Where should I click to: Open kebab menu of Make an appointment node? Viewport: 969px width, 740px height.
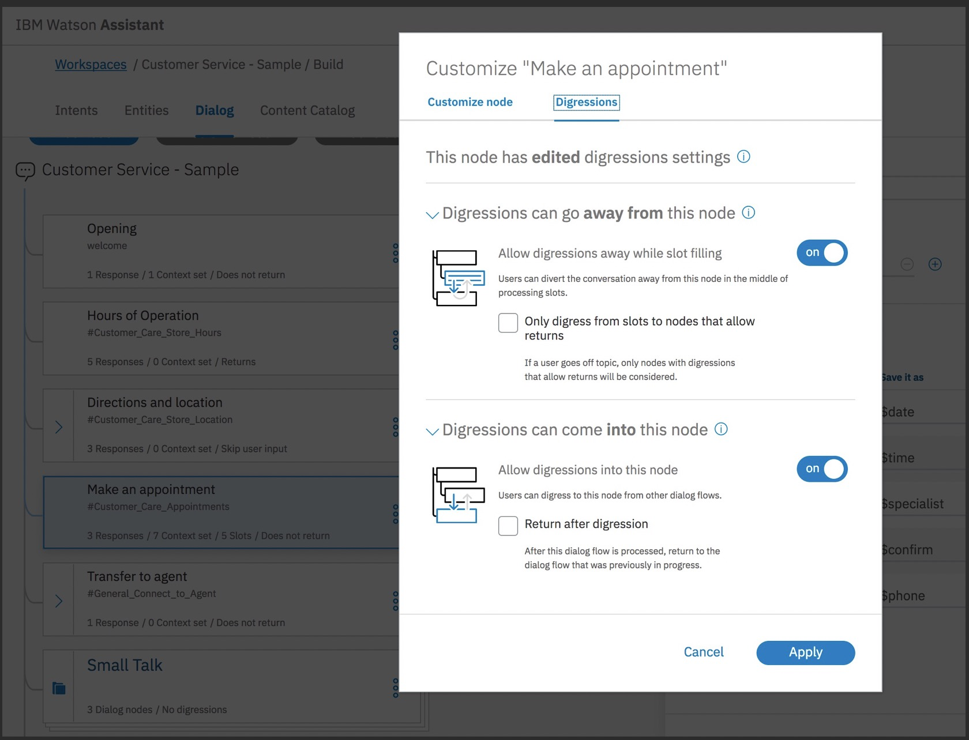395,514
